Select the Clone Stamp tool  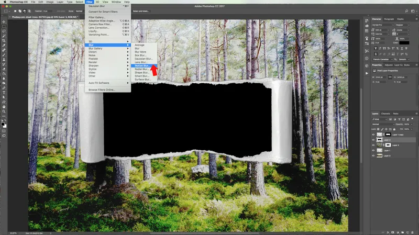pyautogui.click(x=4, y=60)
